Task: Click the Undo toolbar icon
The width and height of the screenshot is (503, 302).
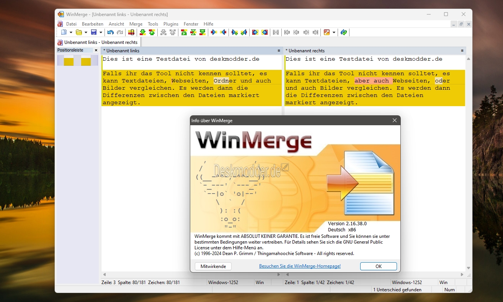Action: click(111, 32)
